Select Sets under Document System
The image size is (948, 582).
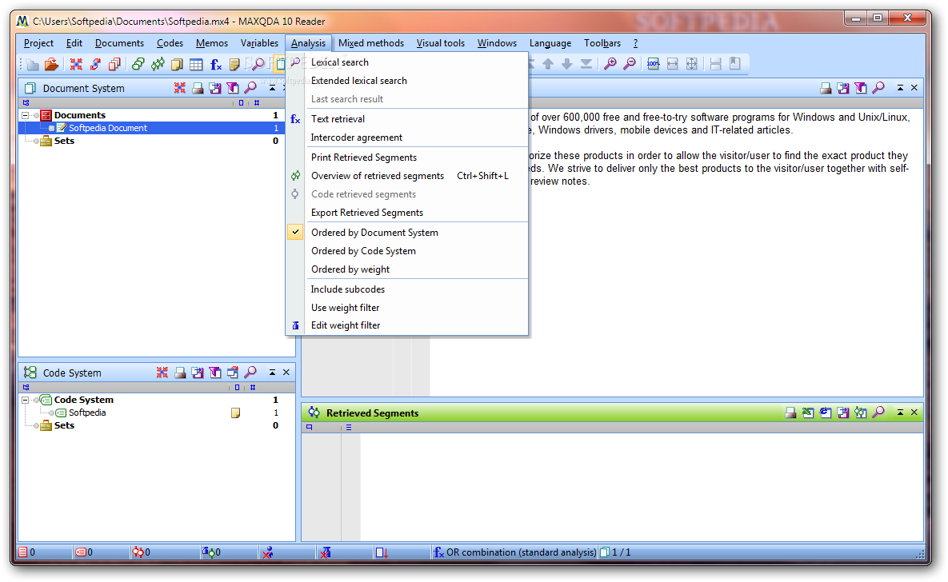pos(64,141)
